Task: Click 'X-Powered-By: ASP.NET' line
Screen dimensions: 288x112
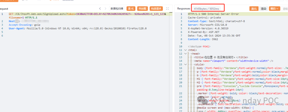Action: pyautogui.click(x=203, y=32)
